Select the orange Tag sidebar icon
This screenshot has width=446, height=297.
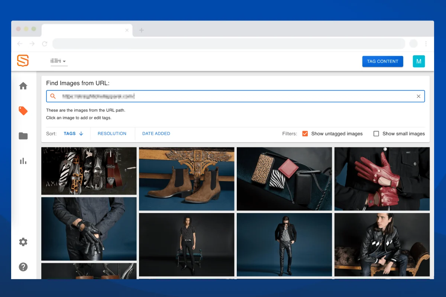[23, 111]
